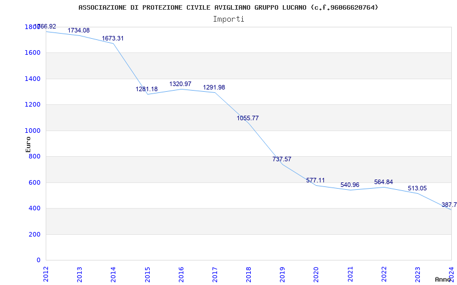The image size is (457, 285).
Task: Click the x-axis year 2012
Action: click(46, 274)
